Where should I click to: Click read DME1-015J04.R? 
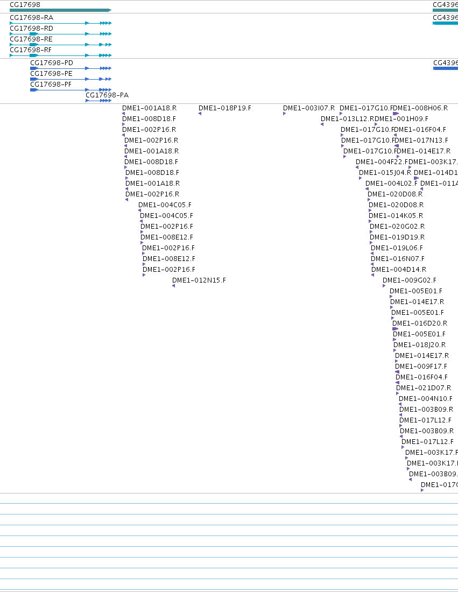click(385, 173)
